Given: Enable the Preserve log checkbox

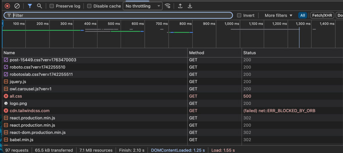Looking at the screenshot, I should 52,6.
